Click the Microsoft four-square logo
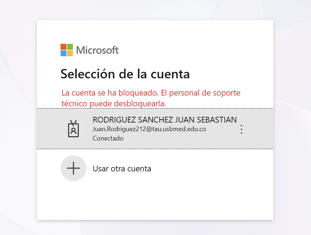This screenshot has height=235, width=311. (67, 50)
